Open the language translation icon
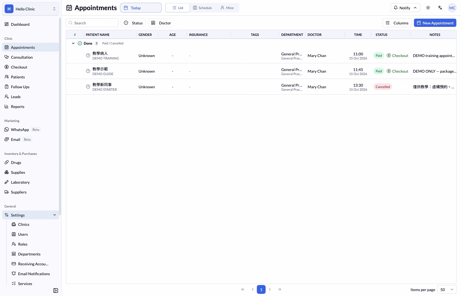 (x=440, y=8)
